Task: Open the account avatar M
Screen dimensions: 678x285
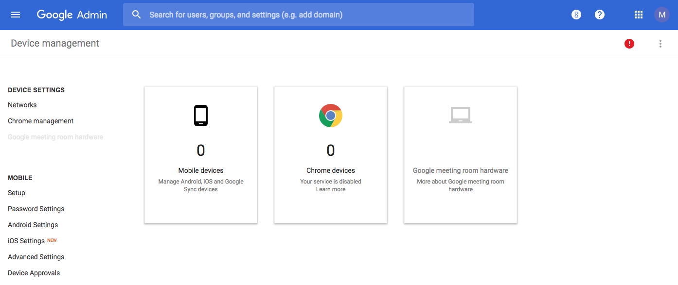Action: click(661, 15)
